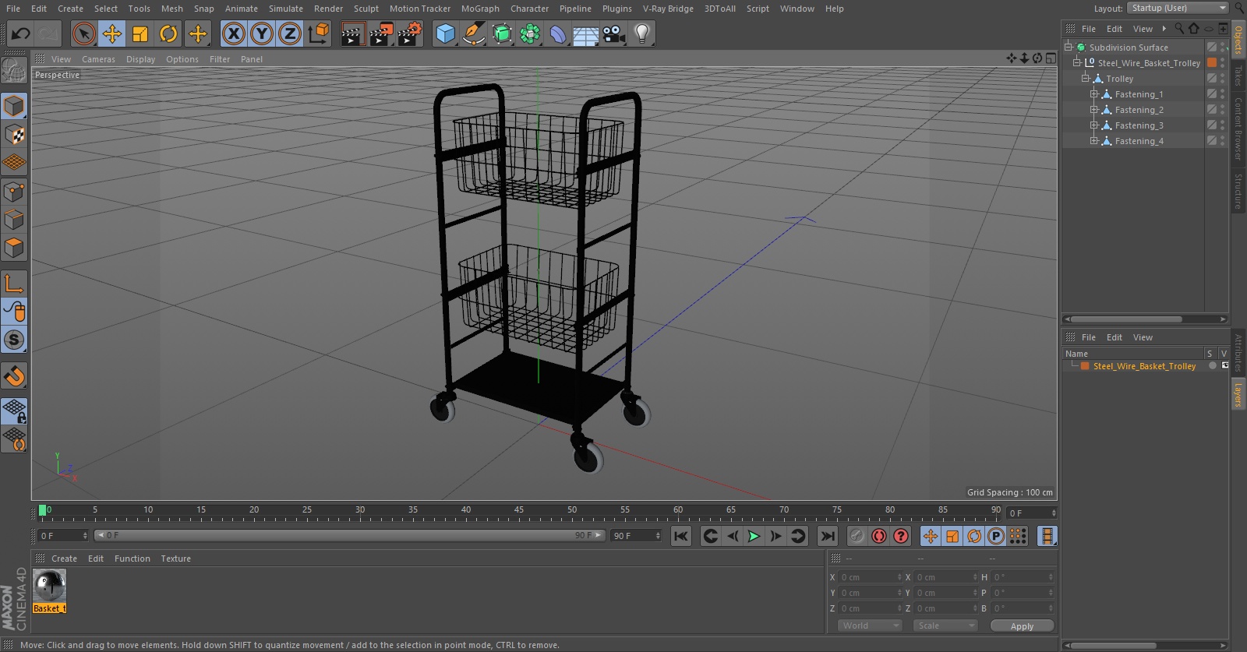1247x652 pixels.
Task: Click the Undo arrow icon
Action: [20, 33]
